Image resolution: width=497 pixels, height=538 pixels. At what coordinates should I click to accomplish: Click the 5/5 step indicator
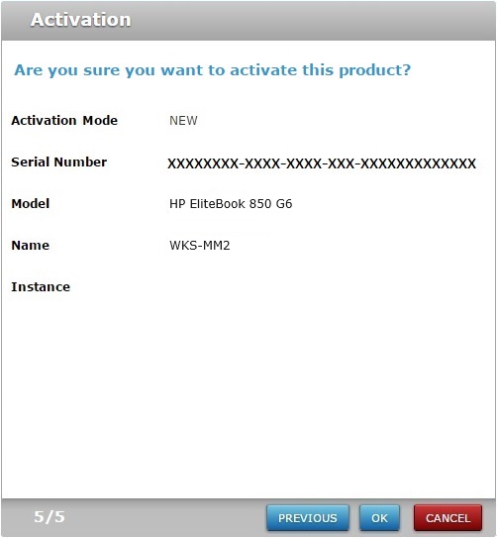[50, 517]
